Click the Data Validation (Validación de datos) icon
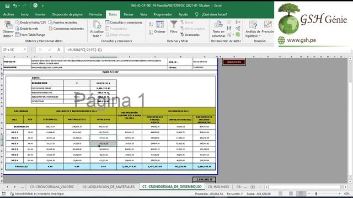Image resolution: width=353 pixels, height=198 pixels. [x=229, y=35]
